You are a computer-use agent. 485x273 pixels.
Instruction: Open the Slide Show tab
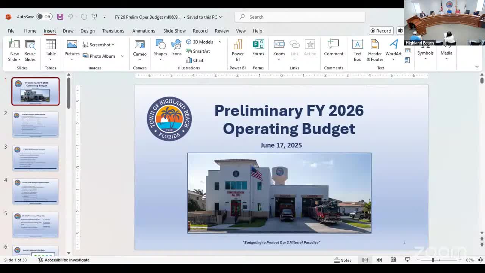pyautogui.click(x=174, y=31)
